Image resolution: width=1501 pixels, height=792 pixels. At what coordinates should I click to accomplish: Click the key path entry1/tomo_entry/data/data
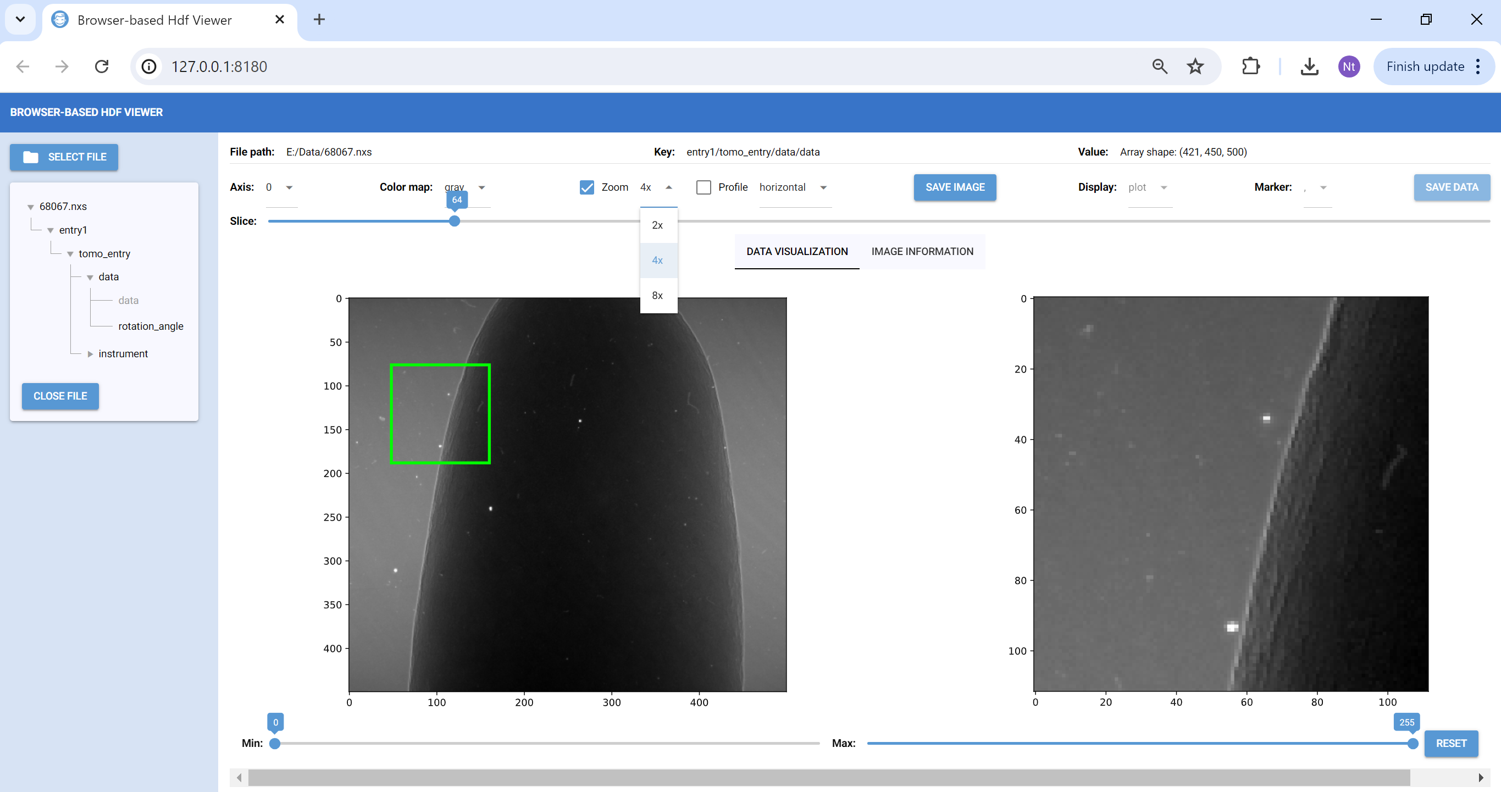[753, 152]
